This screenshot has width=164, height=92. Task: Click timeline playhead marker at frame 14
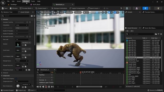80,72
